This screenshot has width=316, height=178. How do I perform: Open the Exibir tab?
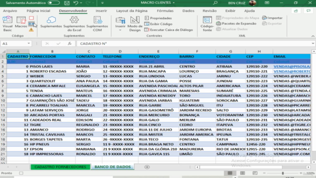coord(230,11)
